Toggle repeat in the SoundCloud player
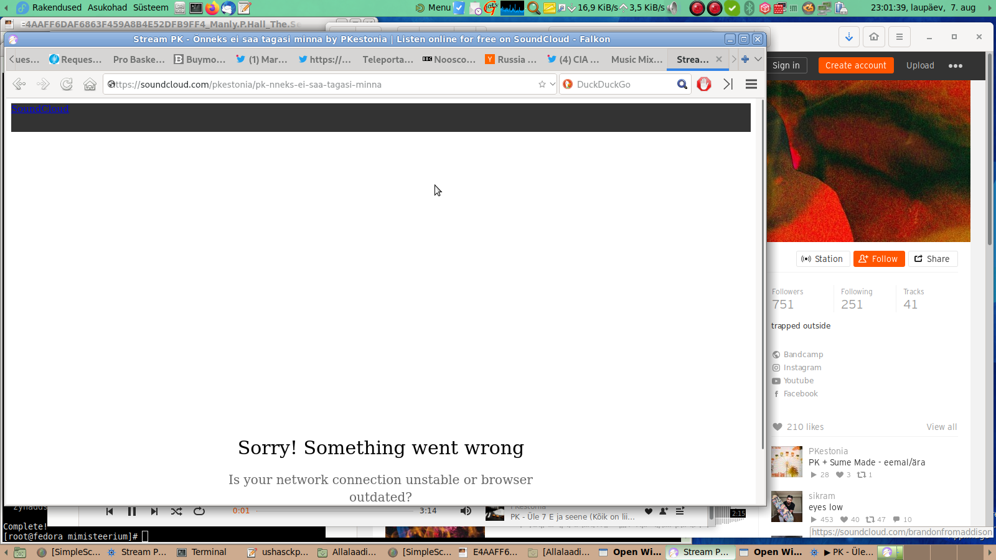The image size is (996, 560). [199, 511]
